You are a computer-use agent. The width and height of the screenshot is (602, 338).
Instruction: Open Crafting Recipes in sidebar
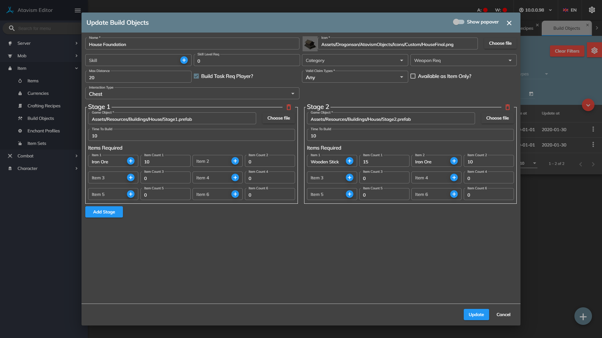(44, 106)
